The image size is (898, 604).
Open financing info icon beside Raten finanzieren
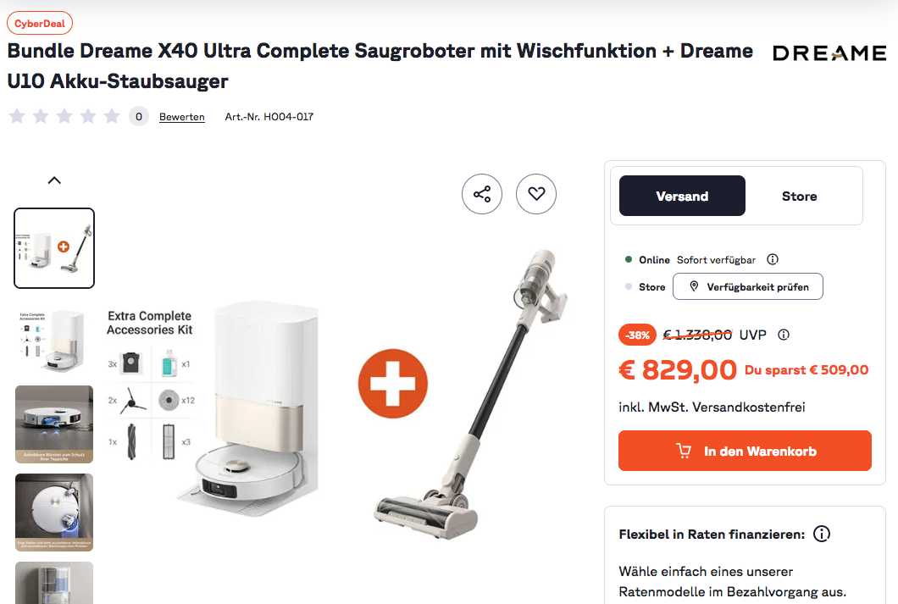coord(822,535)
